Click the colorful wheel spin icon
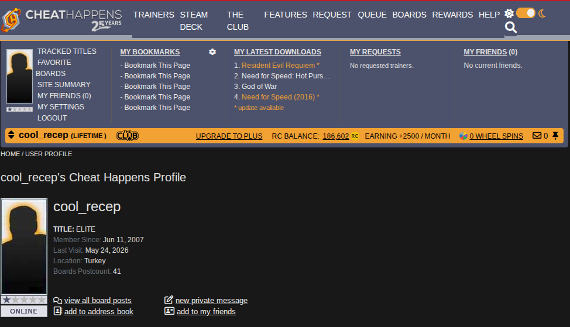This screenshot has height=327, width=570. pos(463,136)
